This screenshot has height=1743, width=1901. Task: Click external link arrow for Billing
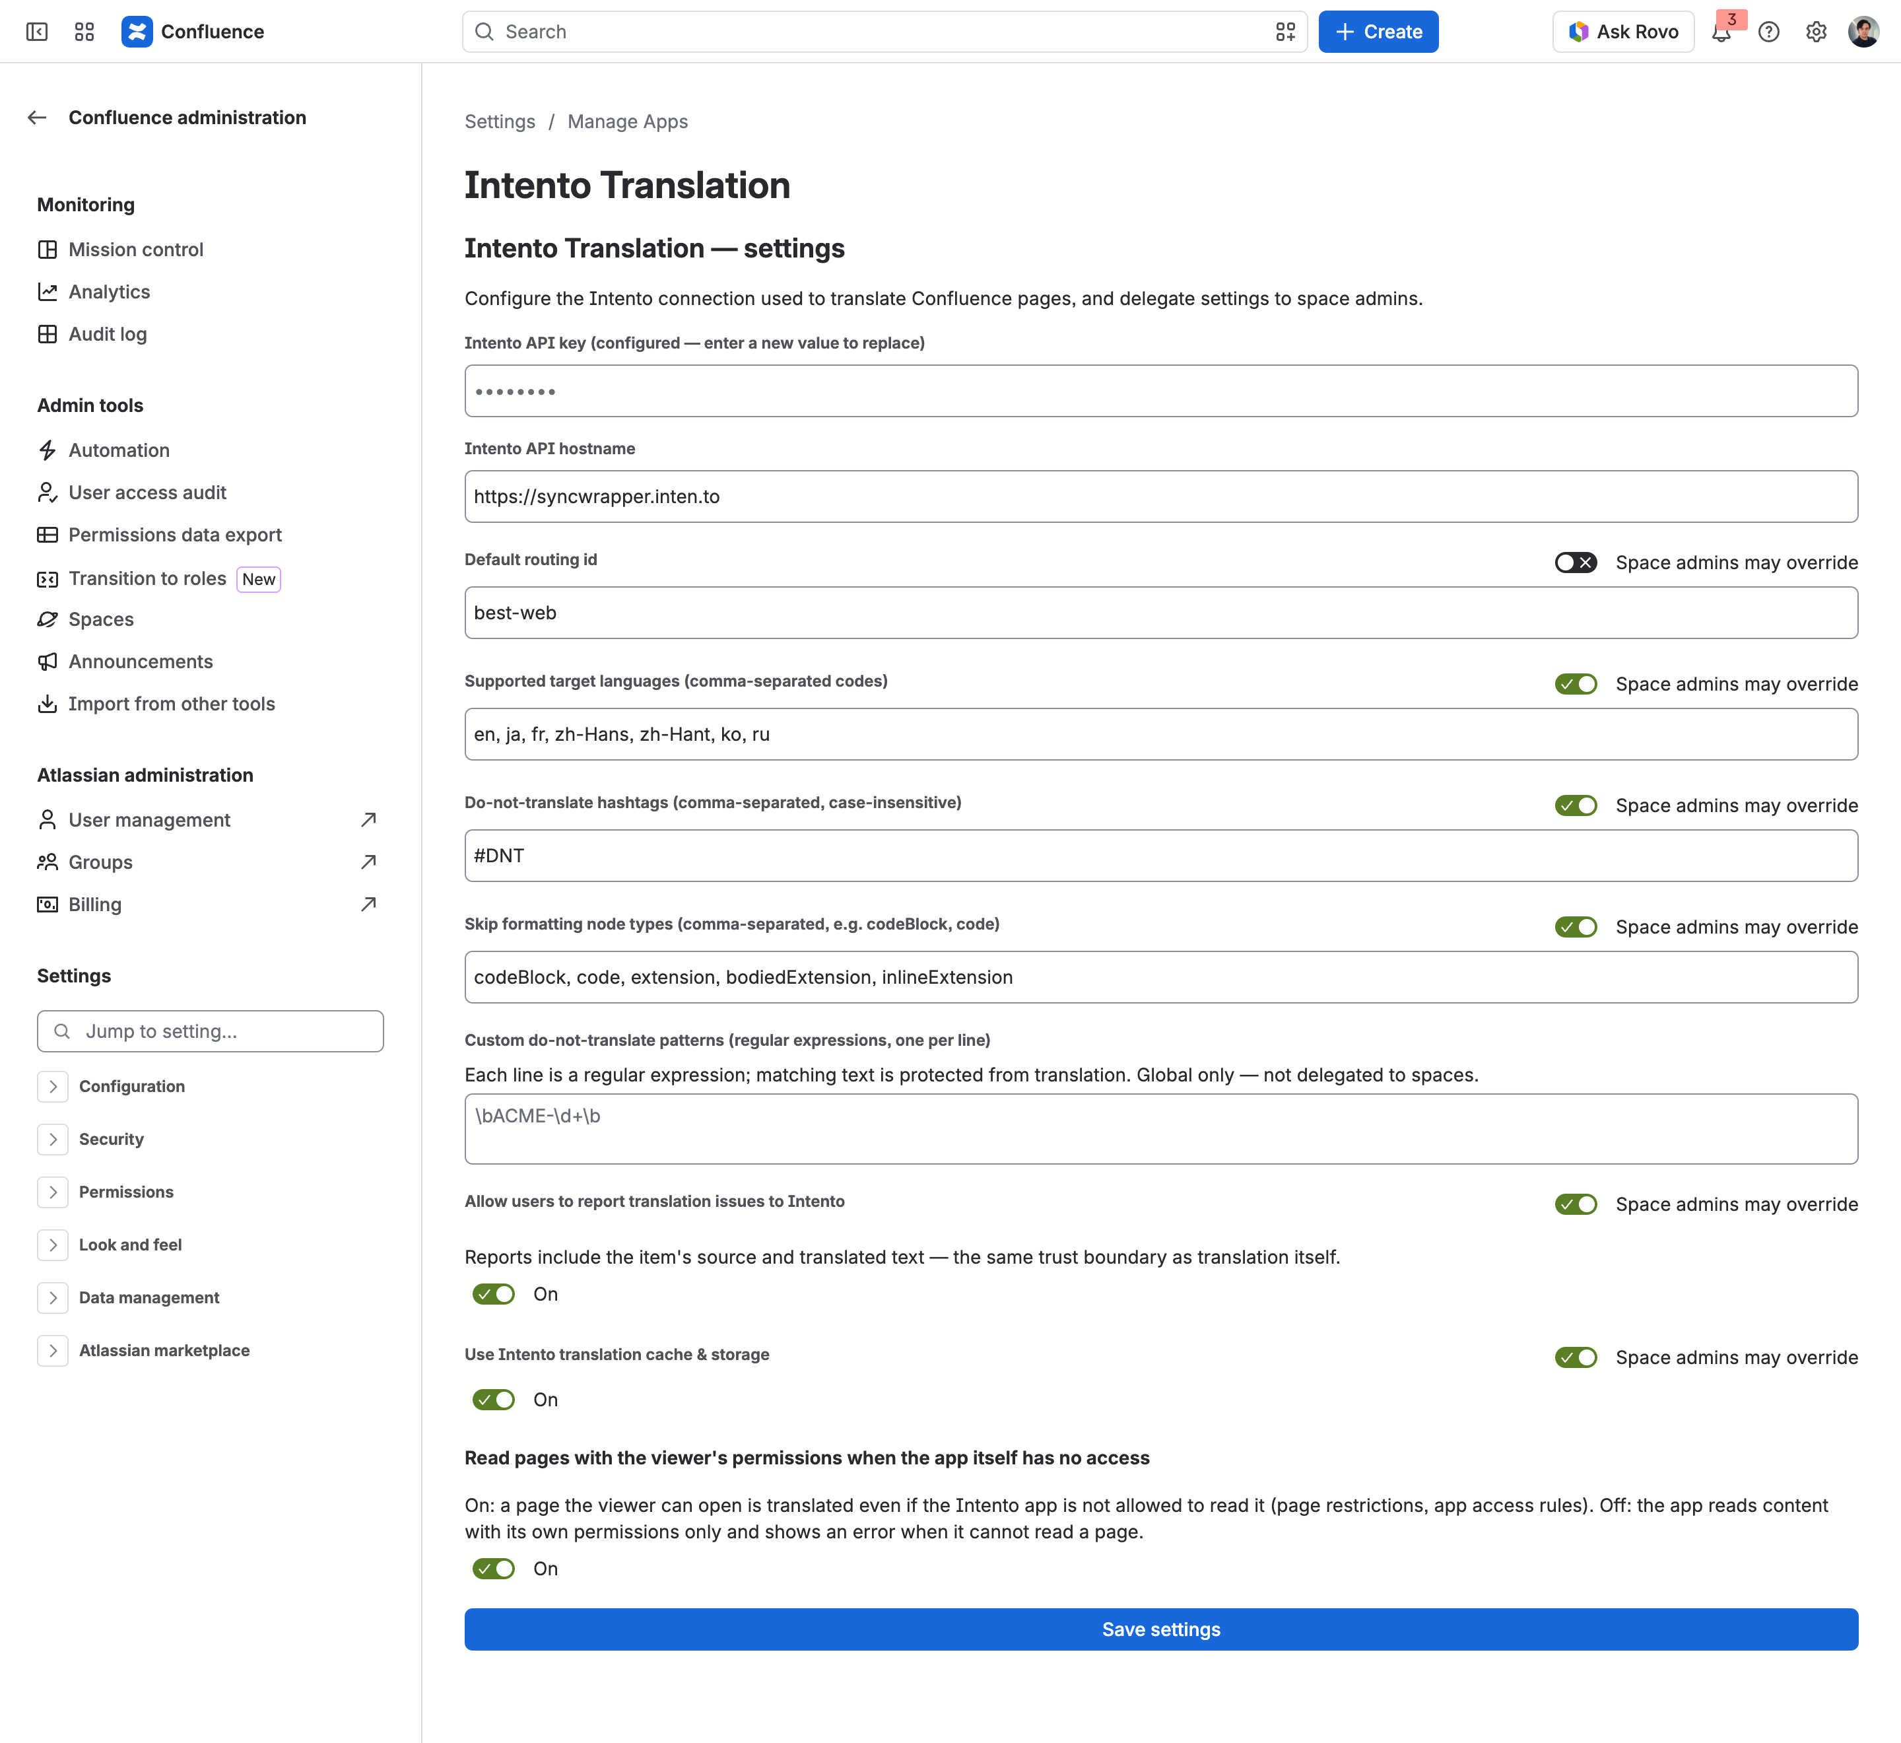tap(369, 905)
